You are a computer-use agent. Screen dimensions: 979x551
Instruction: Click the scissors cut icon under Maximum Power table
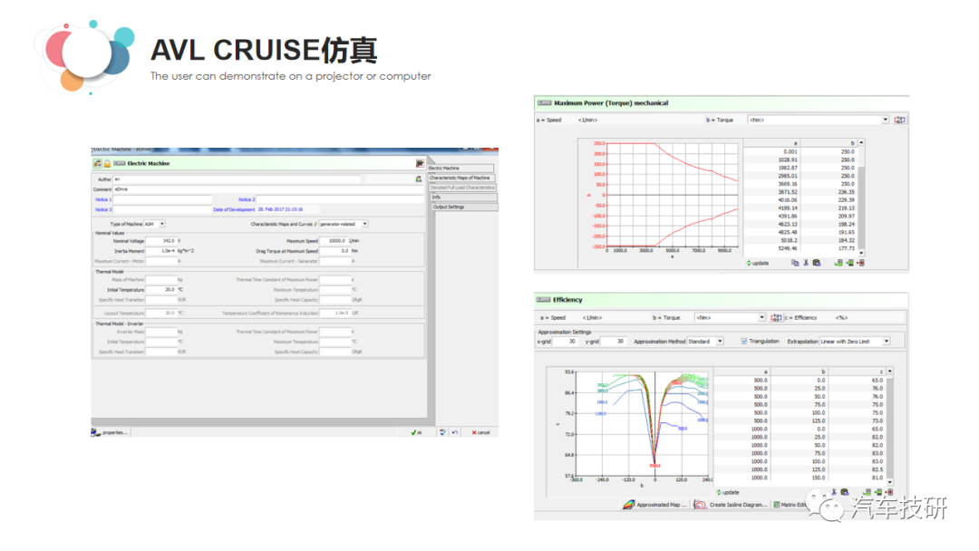tap(805, 263)
